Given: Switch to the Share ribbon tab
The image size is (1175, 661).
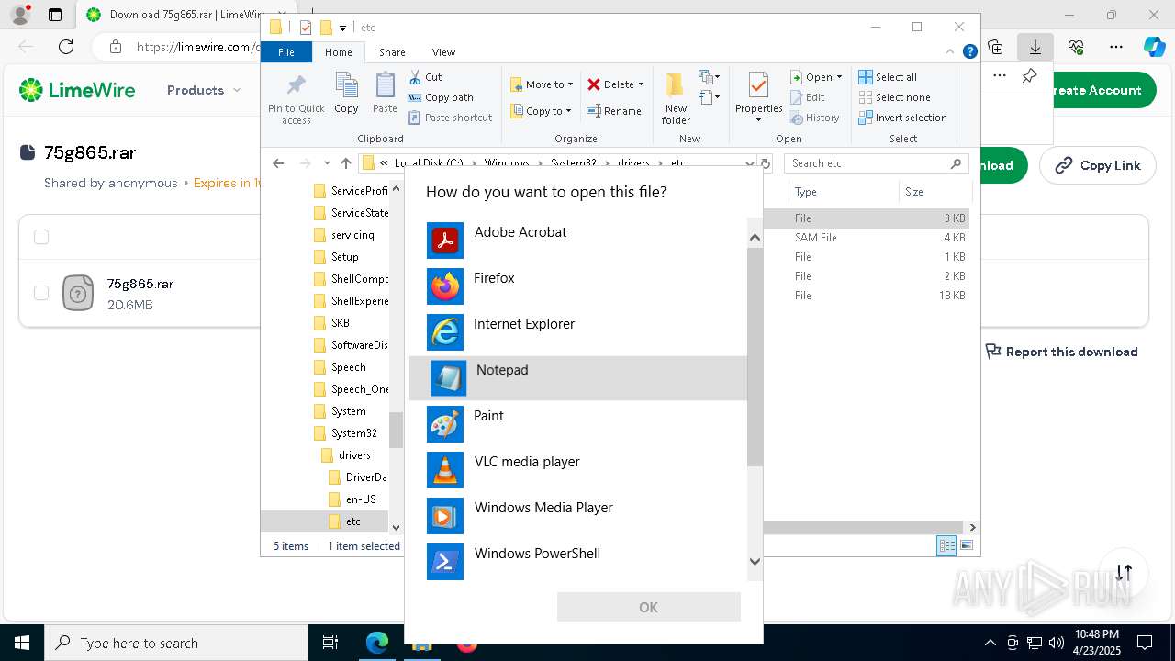Looking at the screenshot, I should pos(392,52).
